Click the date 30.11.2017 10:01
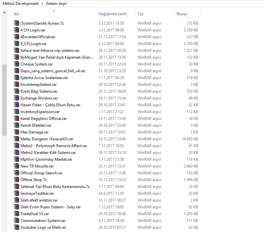The width and height of the screenshot is (264, 232). pos(112,132)
